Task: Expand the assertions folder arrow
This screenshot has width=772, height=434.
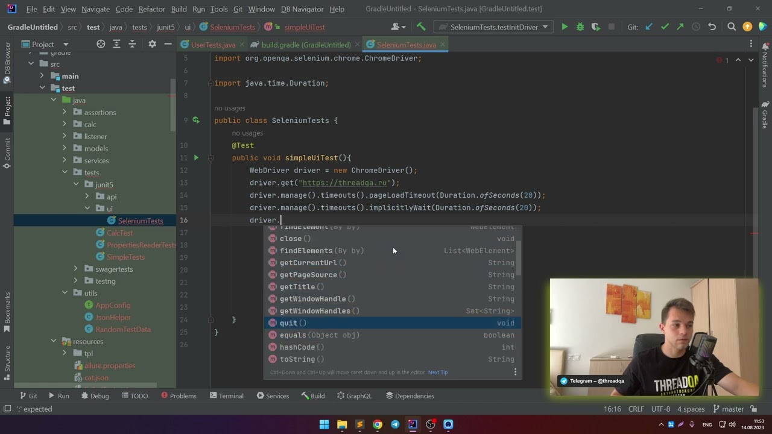Action: pyautogui.click(x=65, y=112)
